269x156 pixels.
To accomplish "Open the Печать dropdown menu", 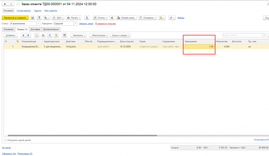I will click(74, 18).
